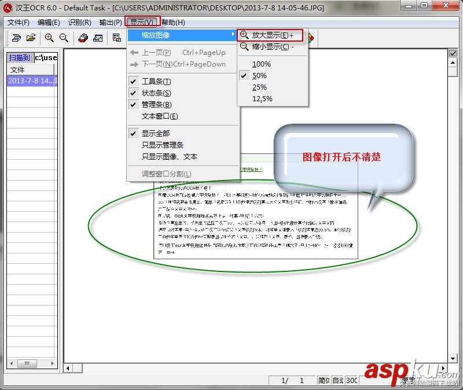This screenshot has width=463, height=390.
Task: Click the OCR recognize stacked-pages icon
Action: 83,37
